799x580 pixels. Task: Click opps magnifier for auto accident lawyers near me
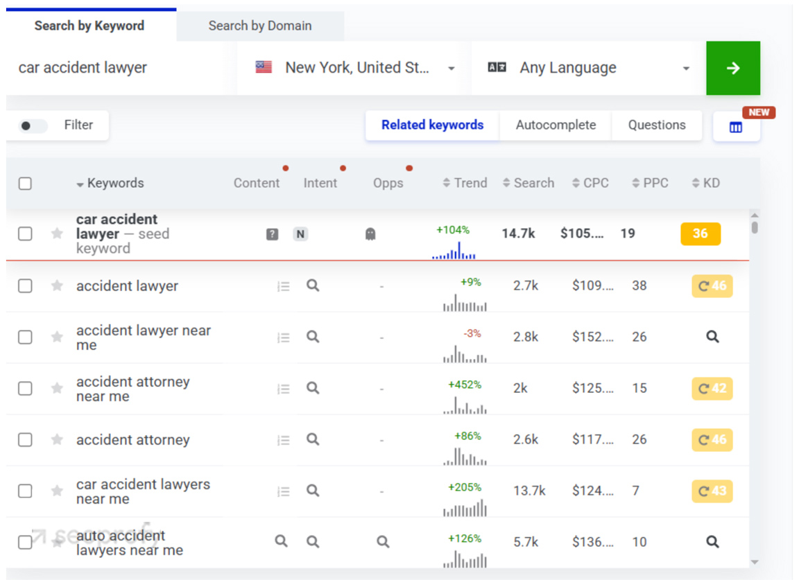[383, 541]
